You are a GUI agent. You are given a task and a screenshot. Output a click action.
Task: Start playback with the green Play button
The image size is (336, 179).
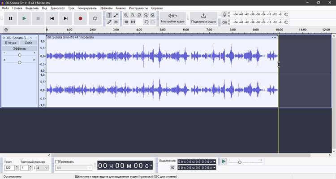(x=24, y=18)
